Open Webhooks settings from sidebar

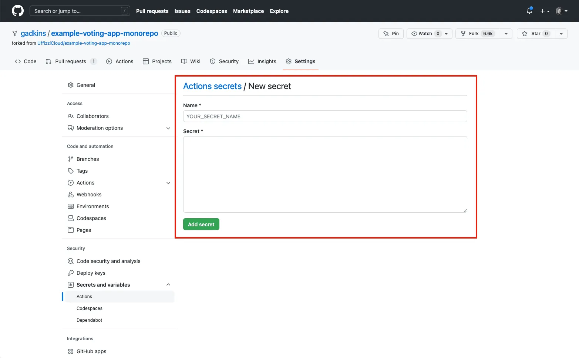(x=89, y=195)
